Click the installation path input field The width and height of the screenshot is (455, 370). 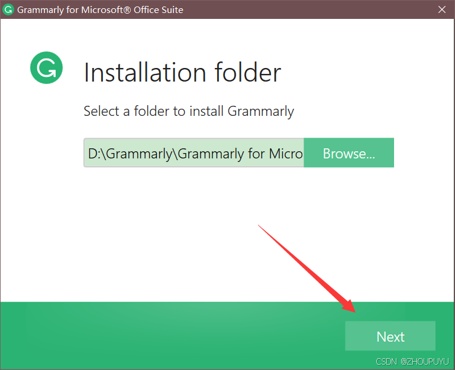(194, 153)
